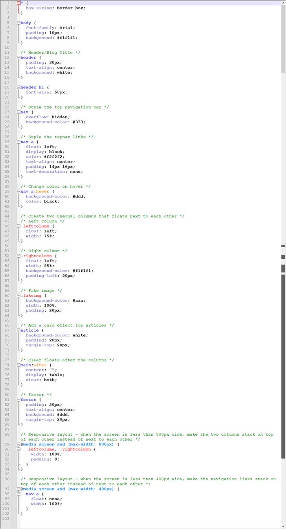Click the "width: 75%;" line
Screen dimensions: 286x529
pos(40,236)
